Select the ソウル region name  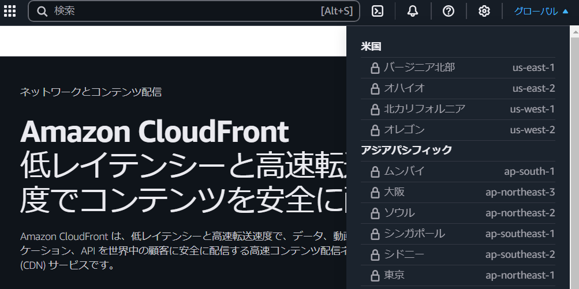coord(399,212)
